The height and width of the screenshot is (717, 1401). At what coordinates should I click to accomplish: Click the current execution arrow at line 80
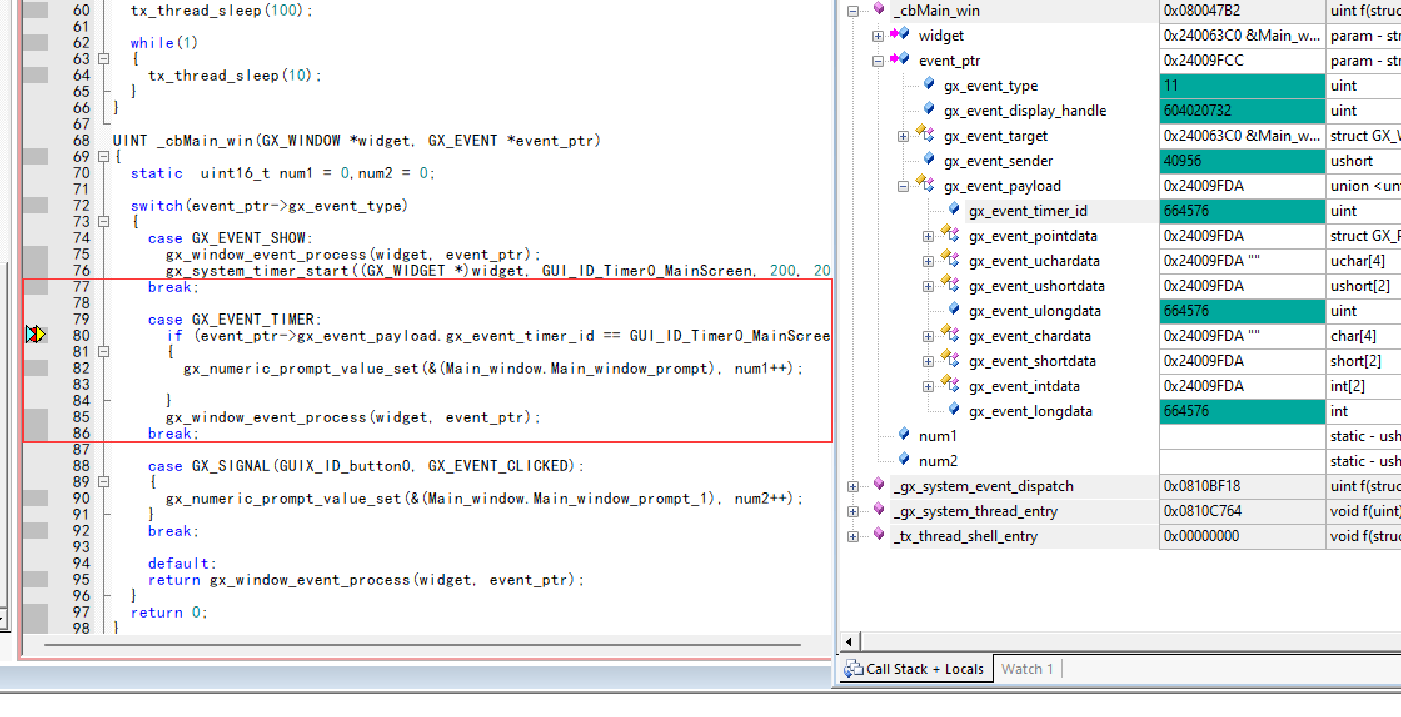[x=36, y=335]
